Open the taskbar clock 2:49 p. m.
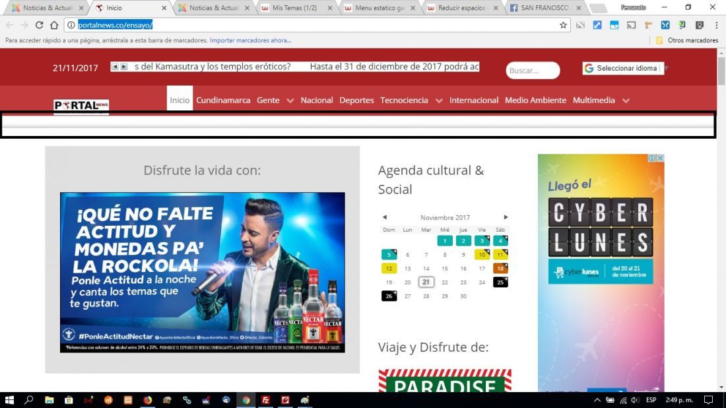 [x=679, y=400]
